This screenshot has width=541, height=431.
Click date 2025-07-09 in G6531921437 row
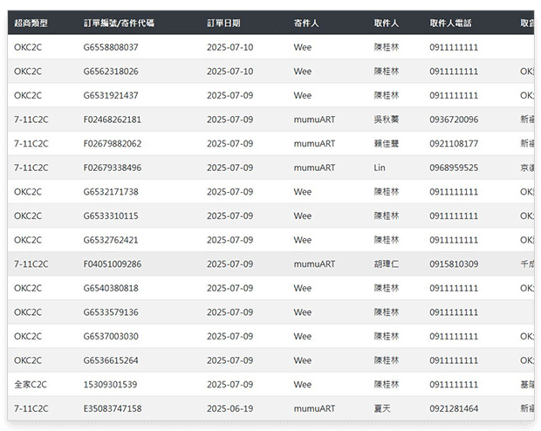tap(230, 96)
